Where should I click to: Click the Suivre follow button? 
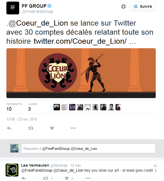[142, 6]
